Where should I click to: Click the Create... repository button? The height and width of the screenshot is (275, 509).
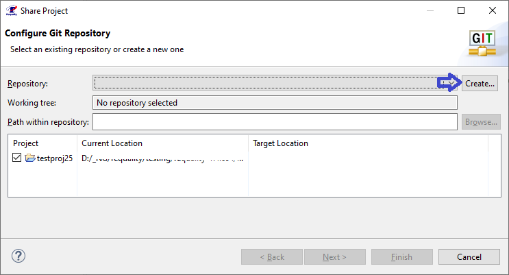(480, 84)
